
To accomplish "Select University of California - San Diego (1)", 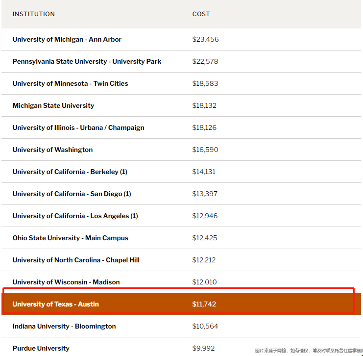I will pyautogui.click(x=72, y=194).
